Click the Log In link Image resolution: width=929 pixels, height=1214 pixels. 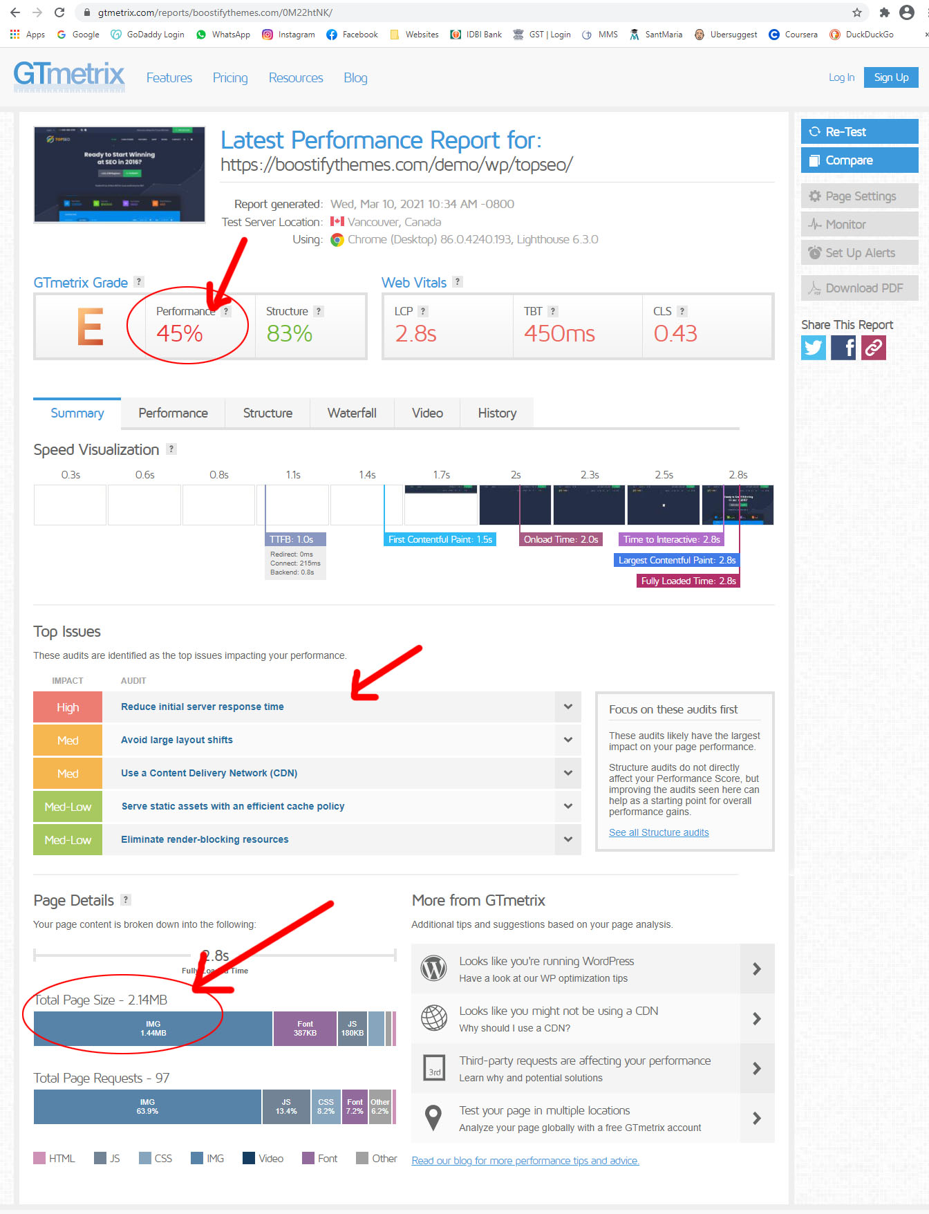pyautogui.click(x=841, y=77)
